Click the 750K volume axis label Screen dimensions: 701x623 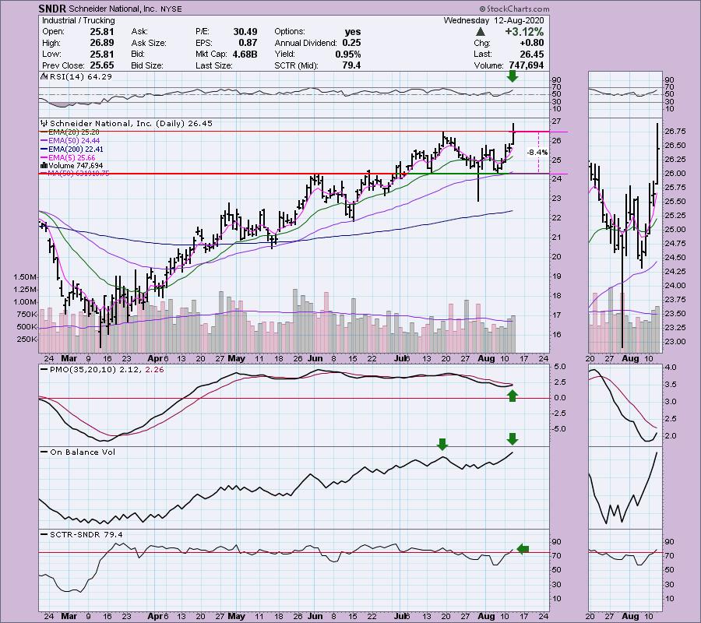click(26, 315)
